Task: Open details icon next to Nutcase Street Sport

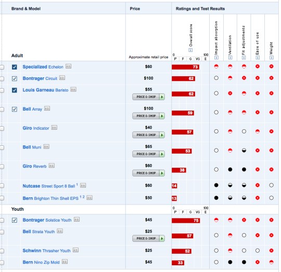Action: click(83, 185)
